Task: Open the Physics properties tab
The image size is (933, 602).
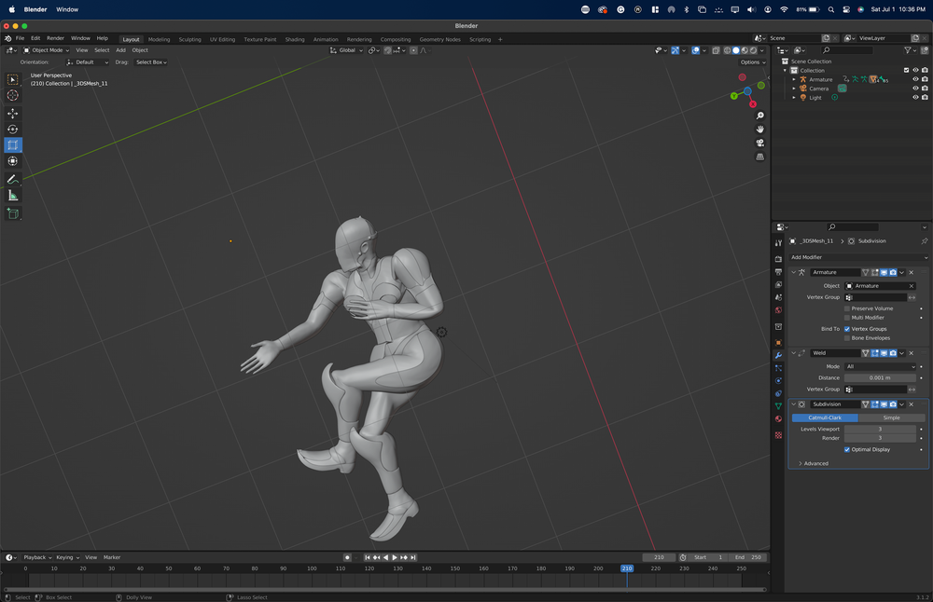Action: click(x=778, y=381)
